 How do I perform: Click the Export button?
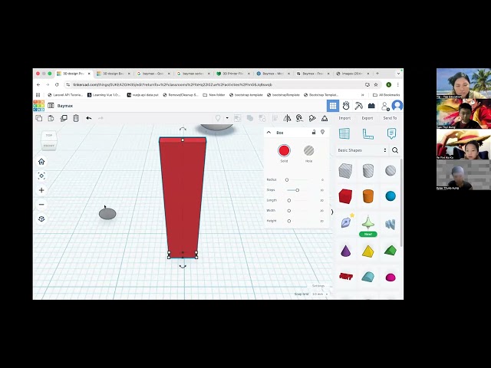(367, 118)
